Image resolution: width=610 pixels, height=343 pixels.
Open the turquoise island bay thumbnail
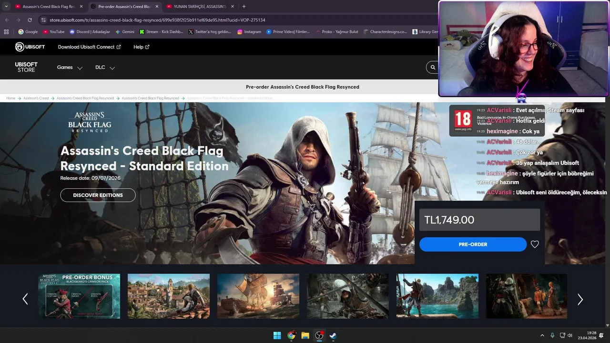coord(437,296)
